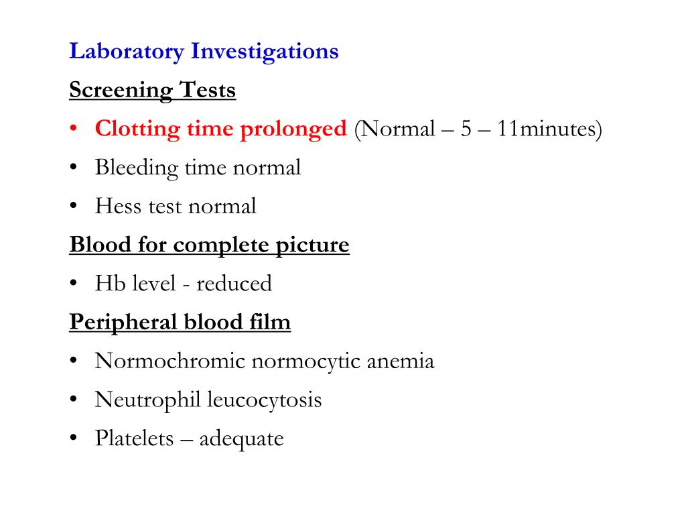686x515 pixels.
Task: Click the bullet before Hb level
Action: [73, 283]
